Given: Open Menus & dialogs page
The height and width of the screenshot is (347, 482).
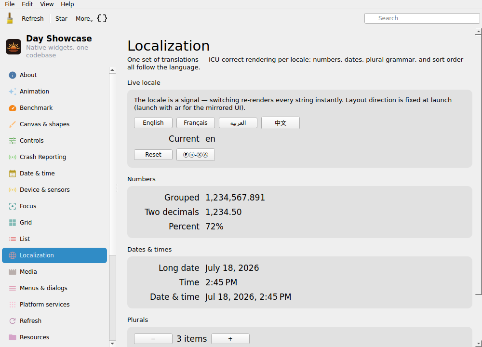Looking at the screenshot, I should point(54,288).
